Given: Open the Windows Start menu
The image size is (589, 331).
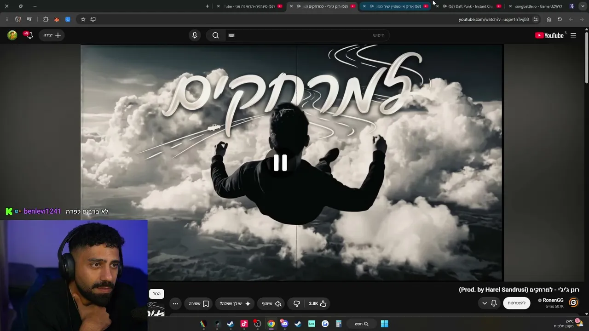Looking at the screenshot, I should click(x=384, y=324).
